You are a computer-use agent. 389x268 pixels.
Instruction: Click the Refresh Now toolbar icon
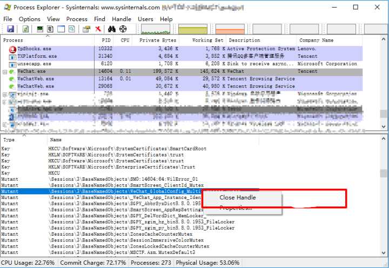coord(25,29)
